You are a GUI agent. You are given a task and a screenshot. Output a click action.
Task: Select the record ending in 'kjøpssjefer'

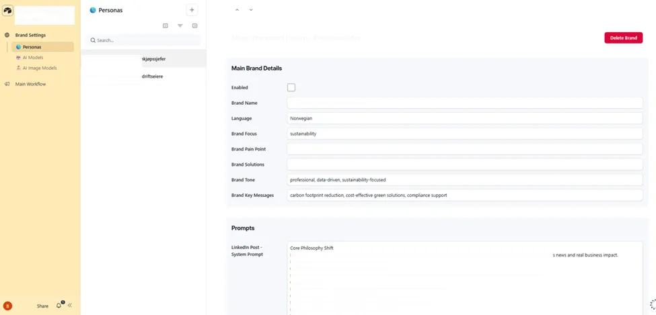(x=143, y=59)
